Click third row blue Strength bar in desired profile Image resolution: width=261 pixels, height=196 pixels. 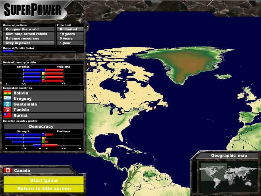[32, 77]
